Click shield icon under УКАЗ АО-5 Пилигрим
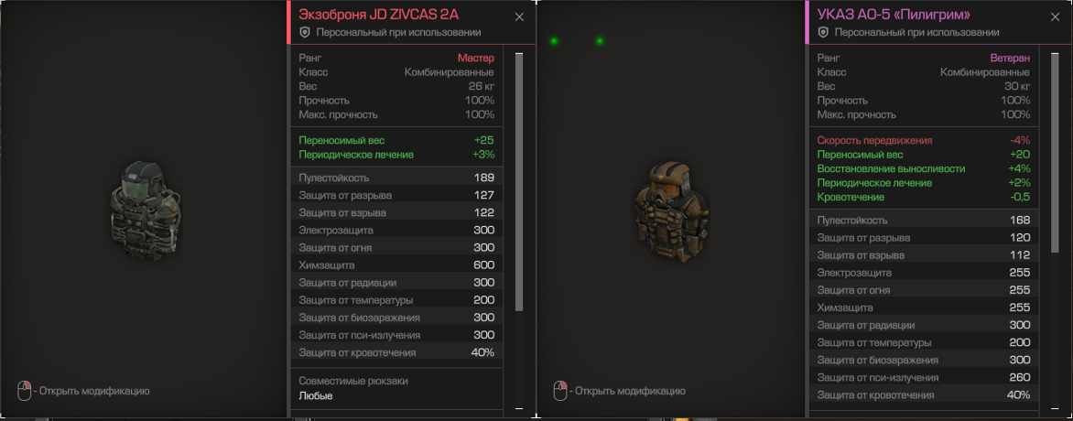This screenshot has width=1073, height=421. 823,32
